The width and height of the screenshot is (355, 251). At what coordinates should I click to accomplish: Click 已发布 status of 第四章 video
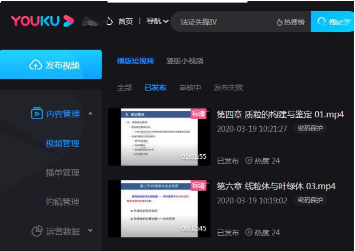[x=228, y=161]
